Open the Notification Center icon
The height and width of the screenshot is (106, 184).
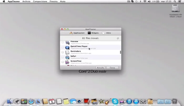coord(180,1)
